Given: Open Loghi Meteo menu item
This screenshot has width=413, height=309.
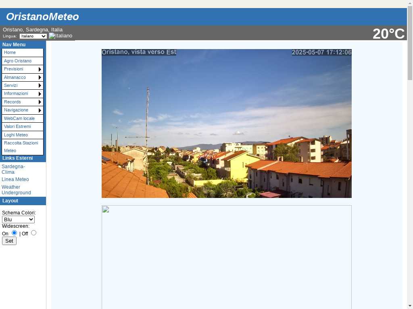Looking at the screenshot, I should [x=23, y=135].
